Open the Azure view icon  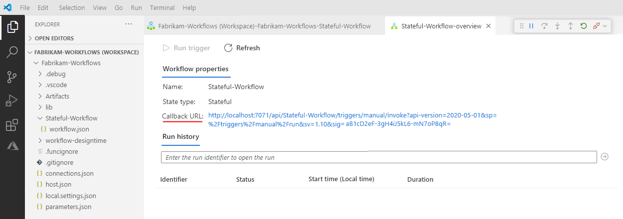pyautogui.click(x=12, y=146)
